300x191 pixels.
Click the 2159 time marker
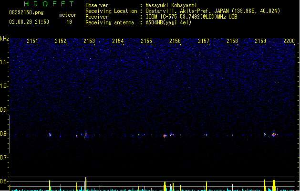(x=260, y=41)
